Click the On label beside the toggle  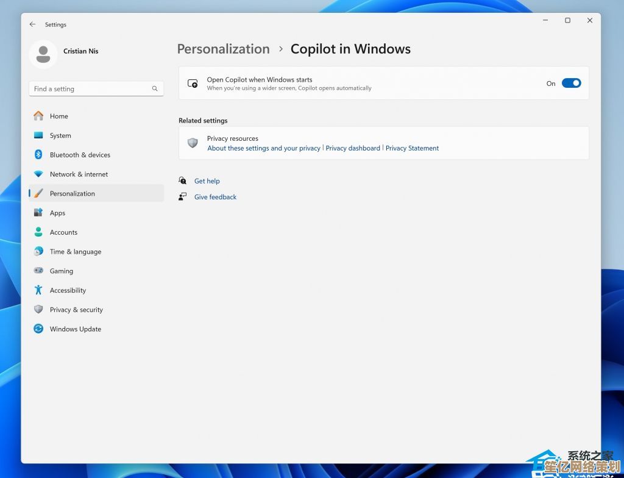point(551,84)
